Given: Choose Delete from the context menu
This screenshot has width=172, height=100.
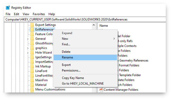Looking at the screenshot, I should (x=85, y=52).
